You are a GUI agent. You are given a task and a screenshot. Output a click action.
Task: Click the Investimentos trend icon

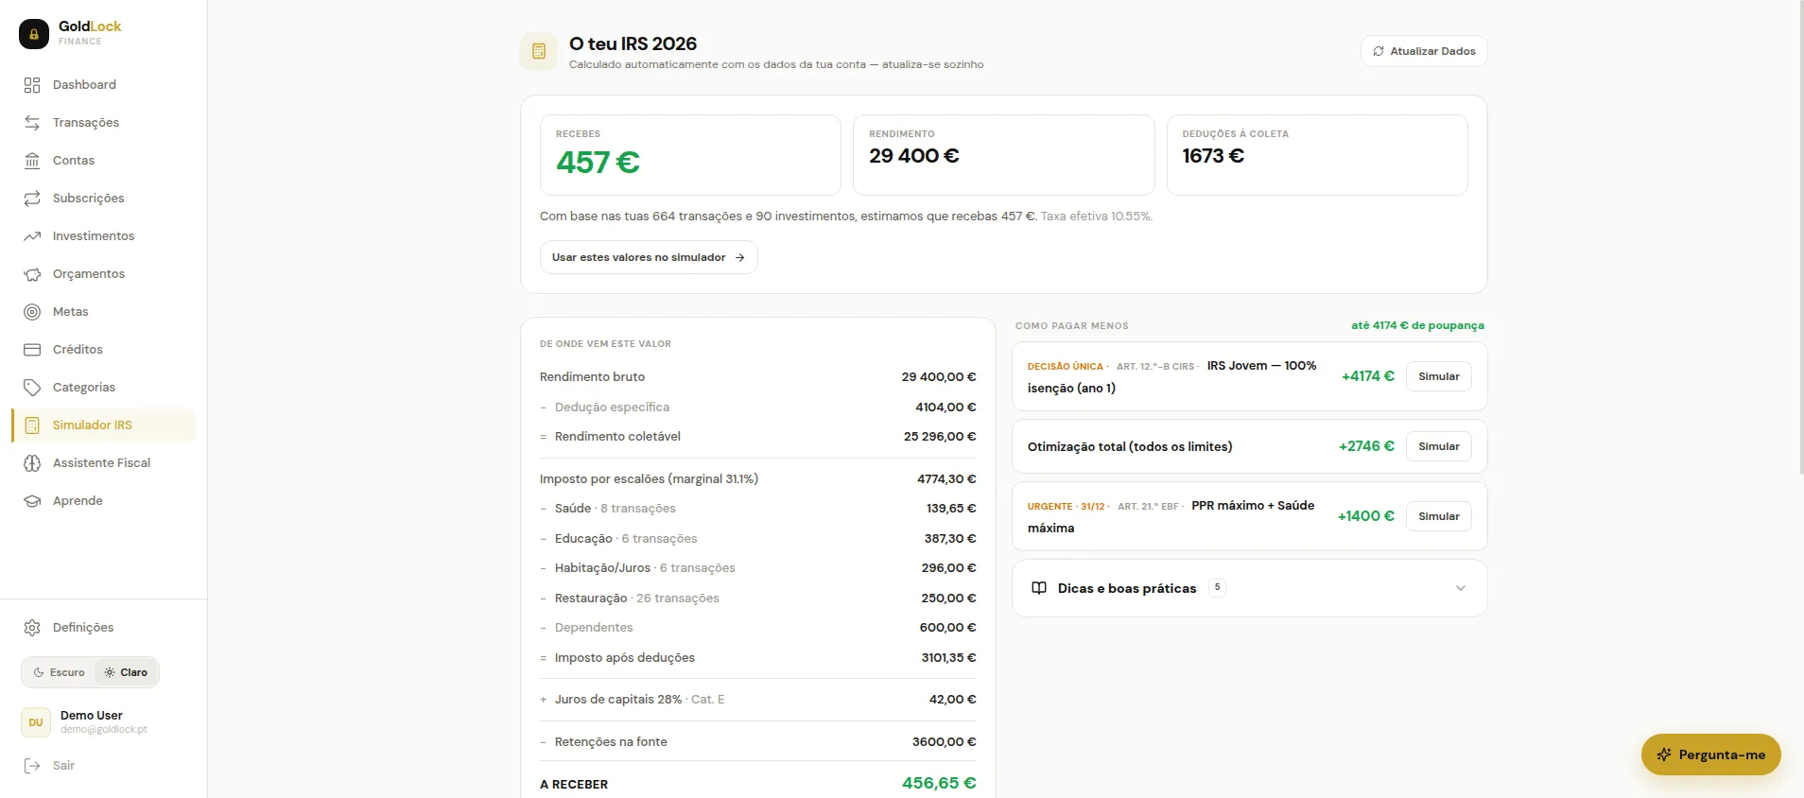[x=32, y=236]
